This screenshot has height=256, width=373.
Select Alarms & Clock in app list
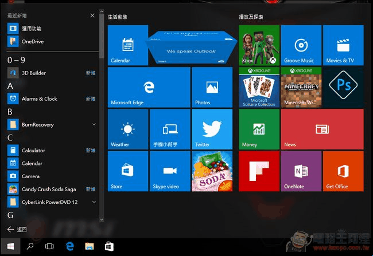39,99
